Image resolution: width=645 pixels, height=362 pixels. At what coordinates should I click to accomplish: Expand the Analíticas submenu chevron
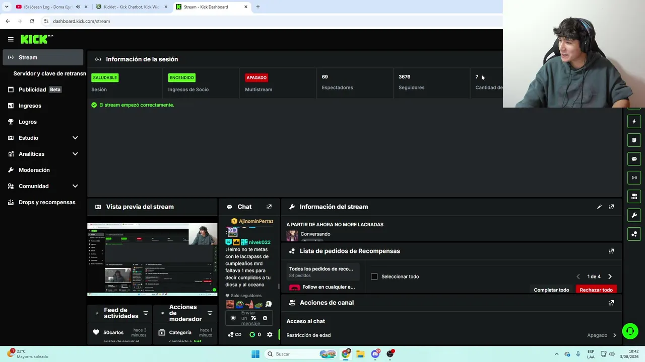[75, 154]
